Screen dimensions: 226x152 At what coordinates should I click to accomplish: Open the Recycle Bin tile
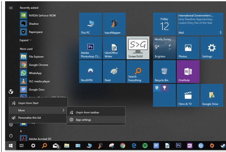(x=164, y=72)
